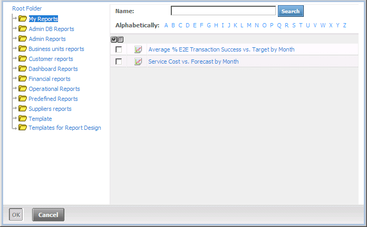This screenshot has width=367, height=227.
Task: Filter alphabetically by letter X
Action: click(331, 25)
